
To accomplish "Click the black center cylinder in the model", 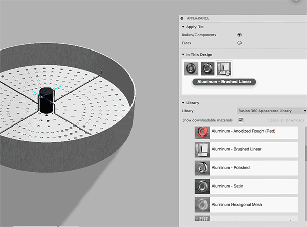I will [x=46, y=100].
